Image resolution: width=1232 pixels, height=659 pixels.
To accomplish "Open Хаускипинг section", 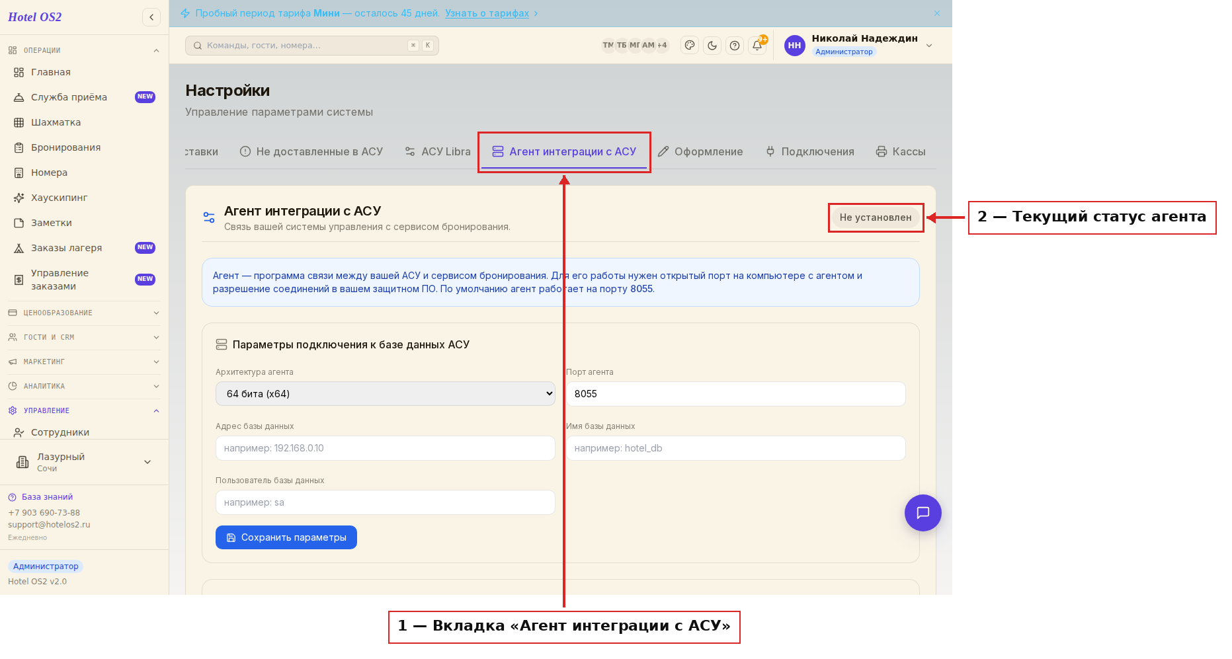I will pos(84,198).
